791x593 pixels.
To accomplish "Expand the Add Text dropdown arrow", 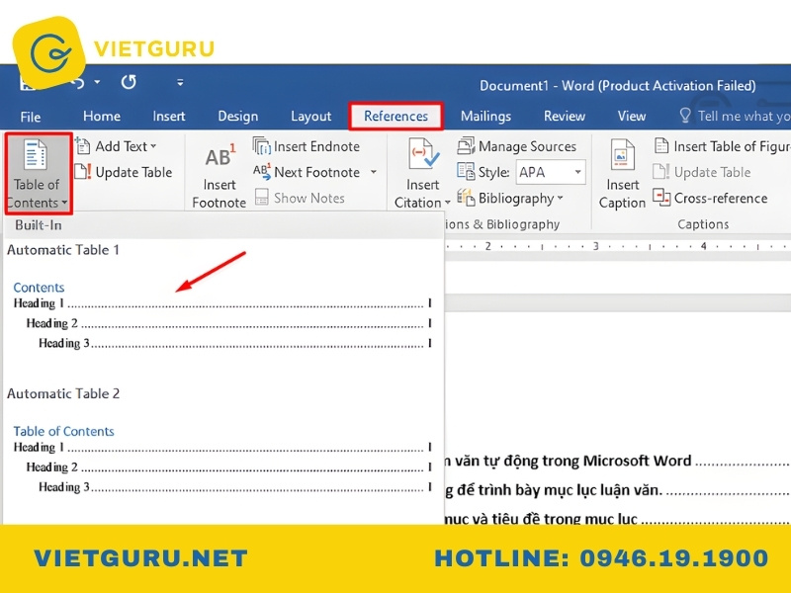I will pos(153,146).
